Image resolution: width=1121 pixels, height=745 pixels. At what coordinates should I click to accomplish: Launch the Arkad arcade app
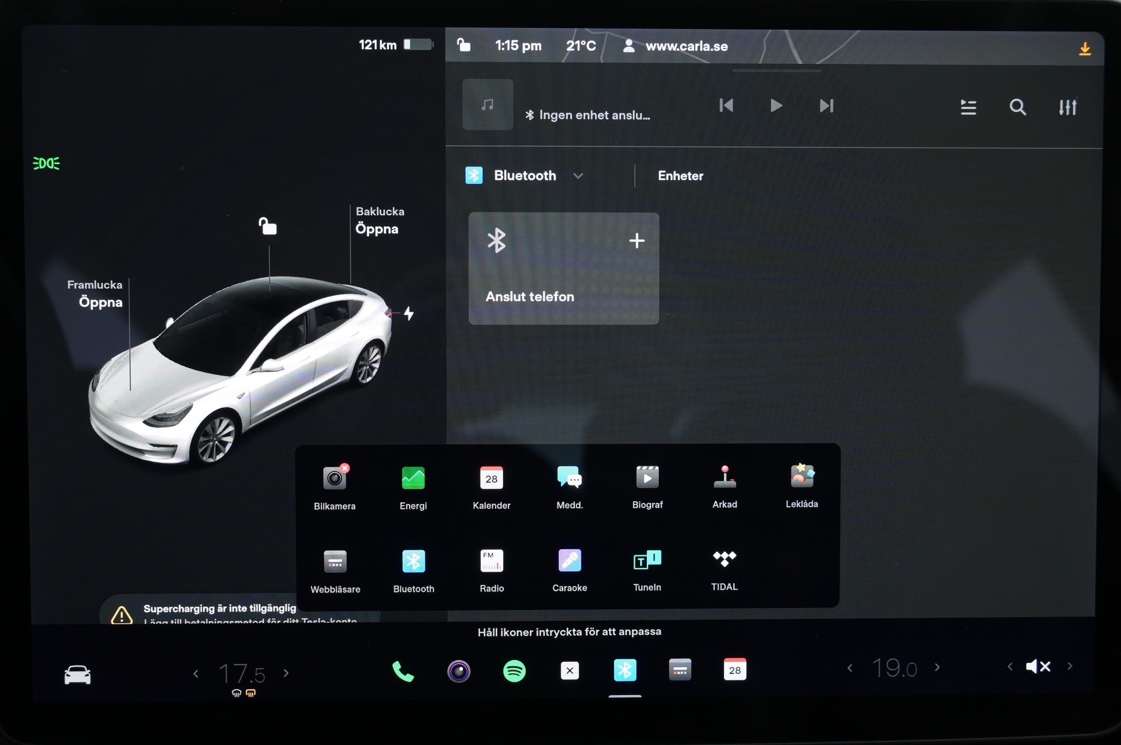click(x=724, y=478)
